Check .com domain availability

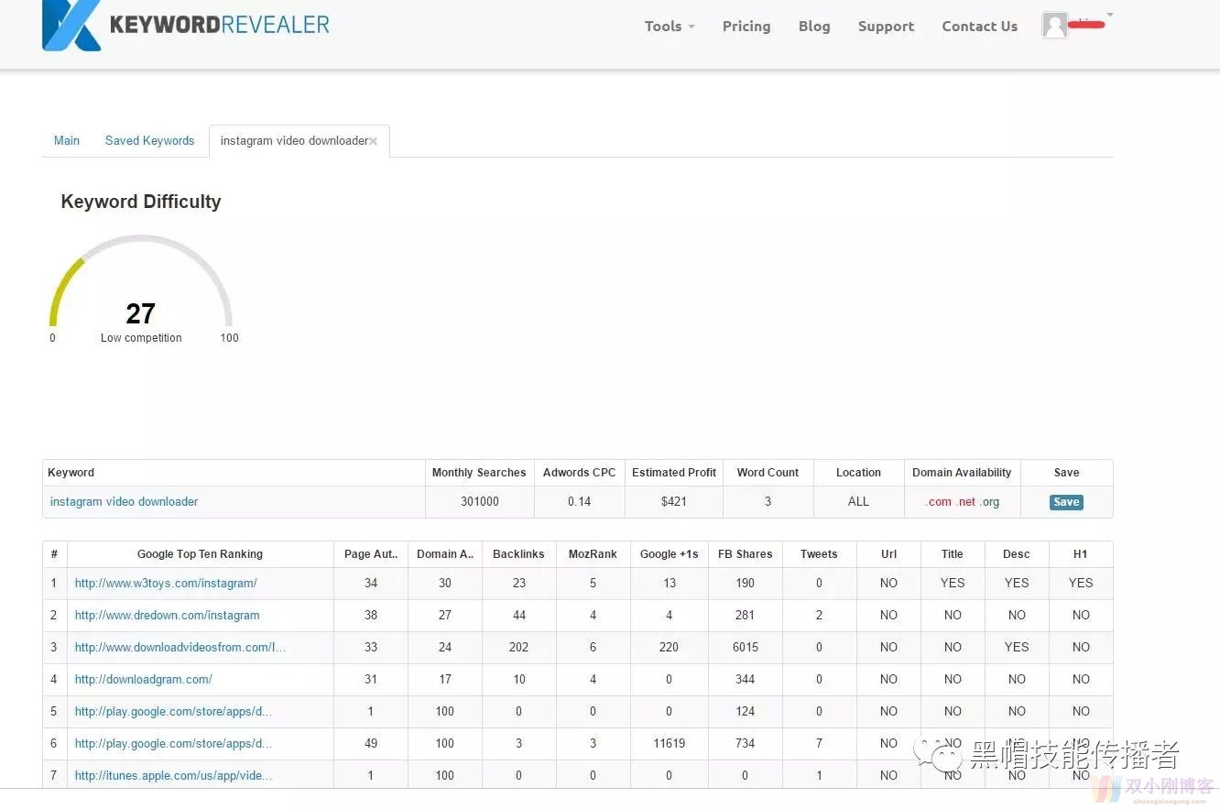(939, 502)
